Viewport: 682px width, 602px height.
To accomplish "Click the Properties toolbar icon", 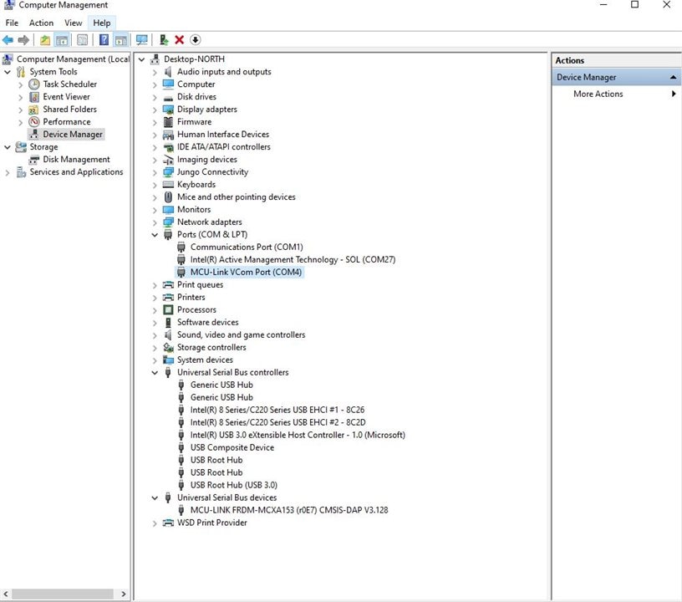I will (82, 40).
